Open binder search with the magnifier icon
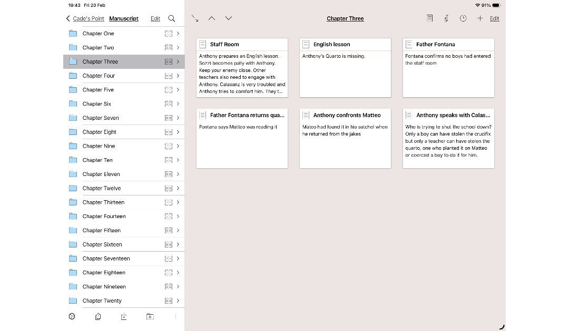 (172, 18)
